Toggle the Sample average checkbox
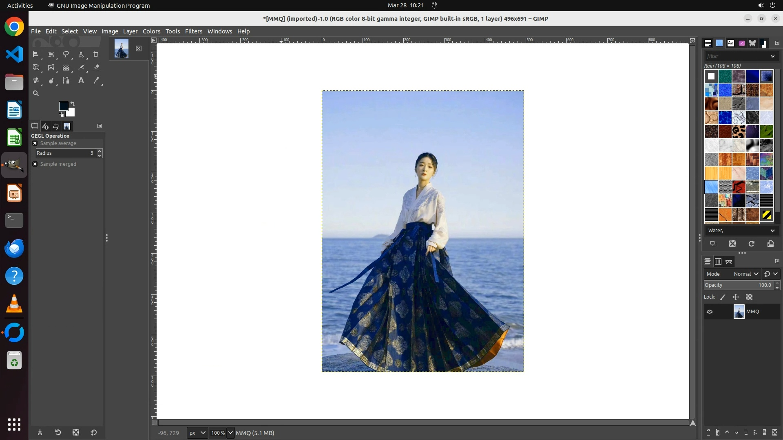Screen dimensions: 783x440 (35, 143)
